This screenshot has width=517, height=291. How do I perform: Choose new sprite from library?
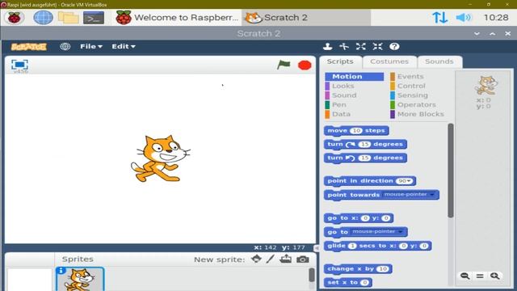coord(256,259)
